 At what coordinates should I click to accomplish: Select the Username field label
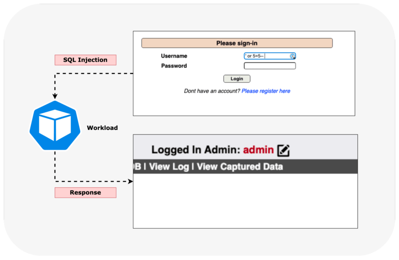coord(174,56)
